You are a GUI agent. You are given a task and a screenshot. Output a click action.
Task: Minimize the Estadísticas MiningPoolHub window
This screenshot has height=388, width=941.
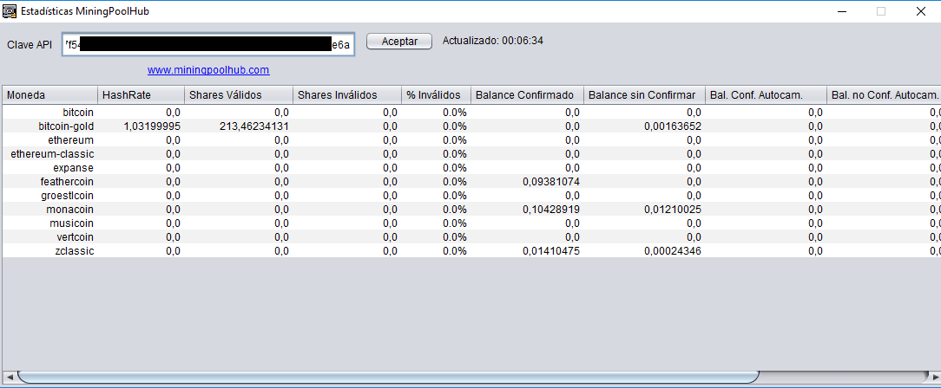tap(843, 10)
